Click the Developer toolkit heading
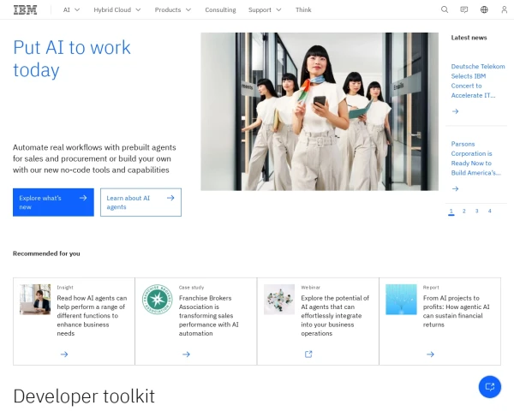 click(x=84, y=396)
